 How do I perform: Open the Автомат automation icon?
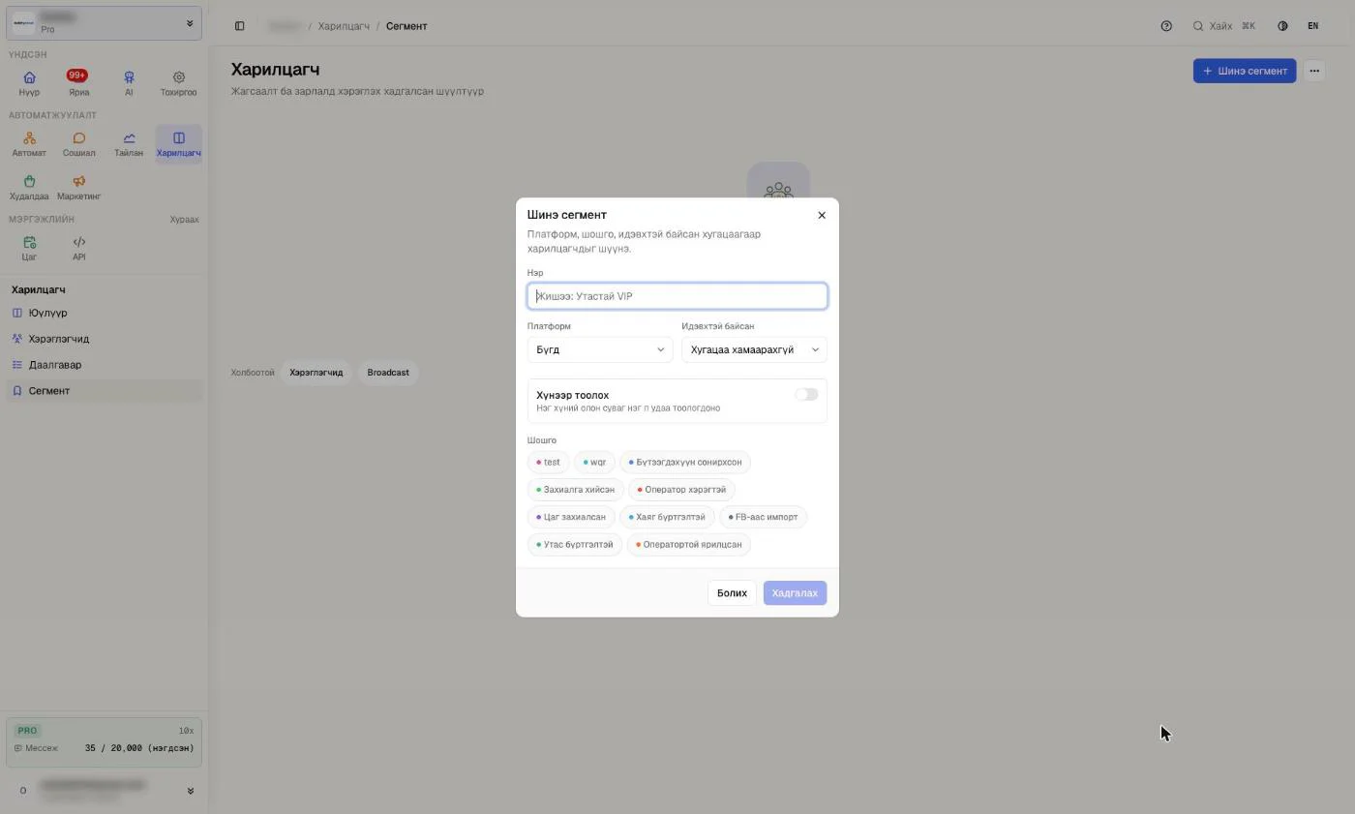click(29, 144)
